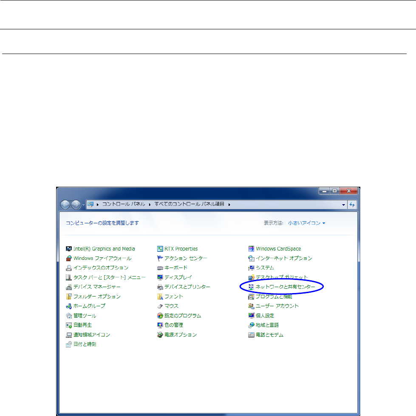Image resolution: width=416 pixels, height=416 pixels.
Task: Click the キーボード icon
Action: pos(160,268)
